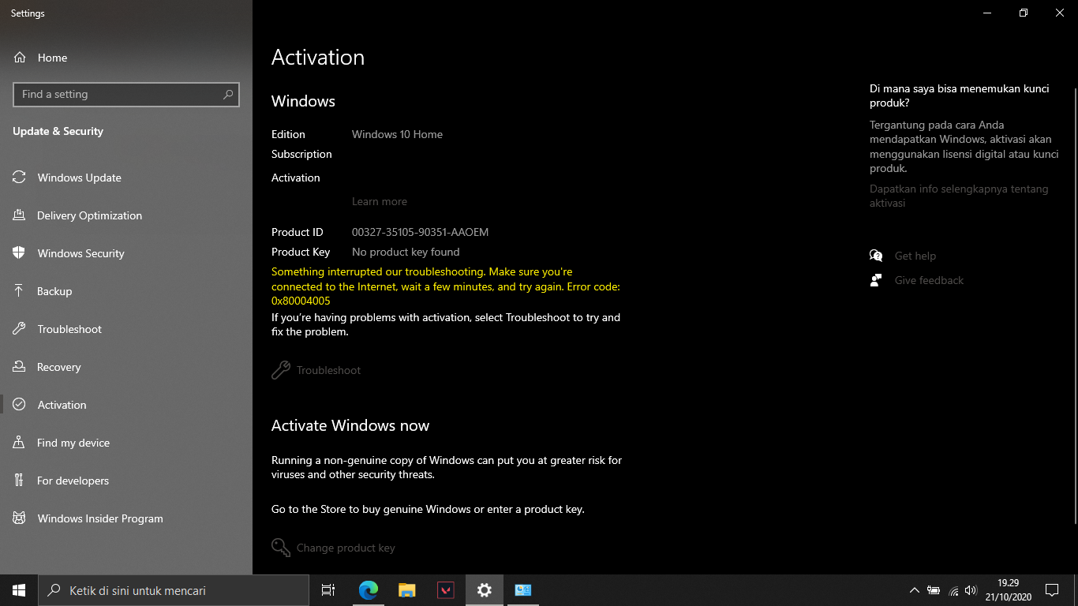1078x606 pixels.
Task: Open the Start menu
Action: click(17, 589)
